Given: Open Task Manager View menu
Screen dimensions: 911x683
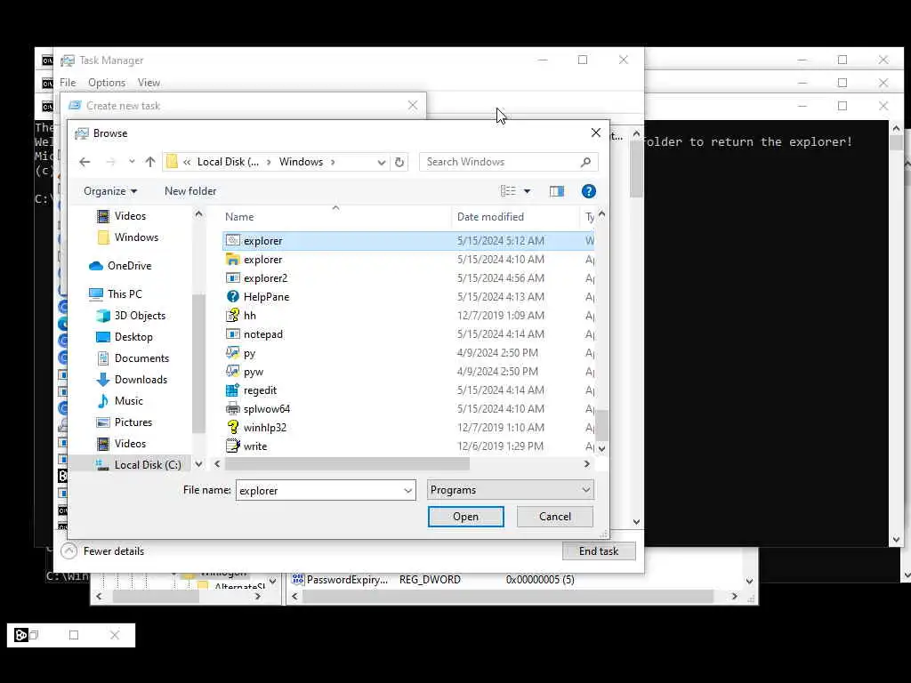Looking at the screenshot, I should coord(149,83).
